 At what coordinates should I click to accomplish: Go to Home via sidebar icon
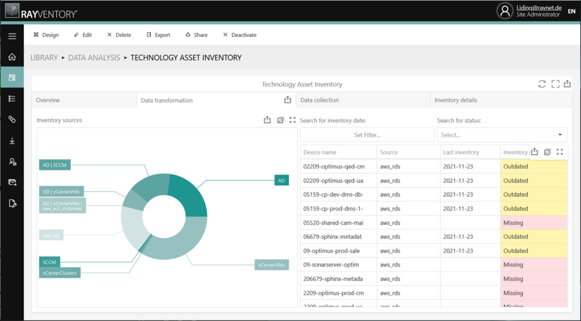pyautogui.click(x=12, y=57)
